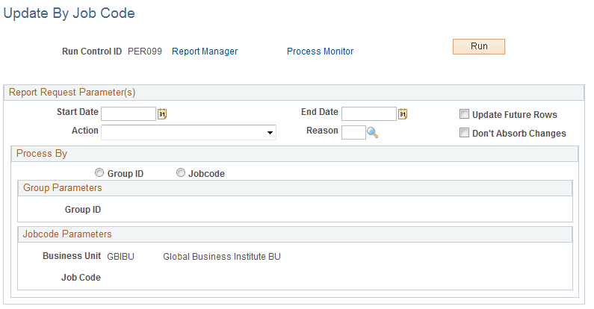594x309 pixels.
Task: Select the Group ID radio button
Action: tap(99, 173)
